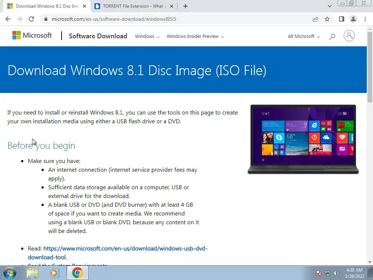Expand the Windows menu dropdown
Screen dimensions: 373x280
click(147, 36)
